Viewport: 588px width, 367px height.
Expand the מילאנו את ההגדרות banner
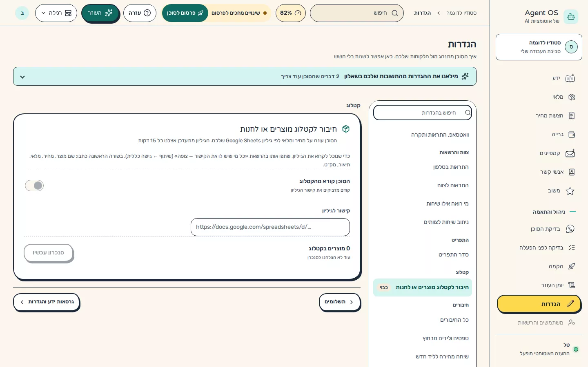245,76
